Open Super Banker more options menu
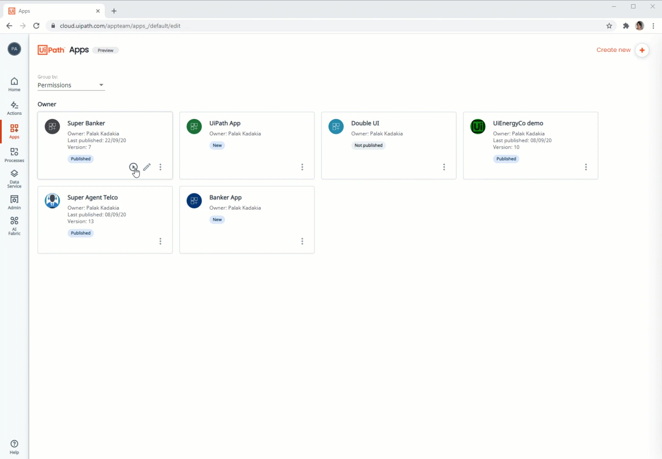This screenshot has height=459, width=662. point(160,167)
